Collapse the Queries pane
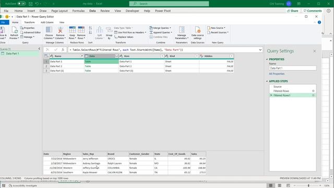The height and width of the screenshot is (188, 334). tap(39, 49)
